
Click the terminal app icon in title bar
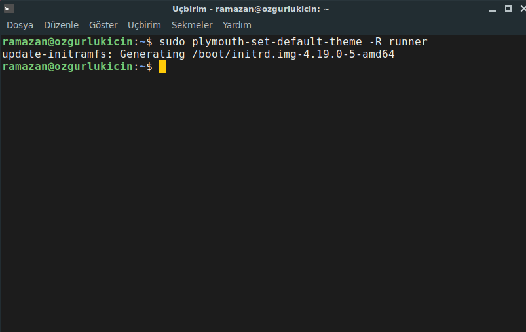tap(9, 9)
